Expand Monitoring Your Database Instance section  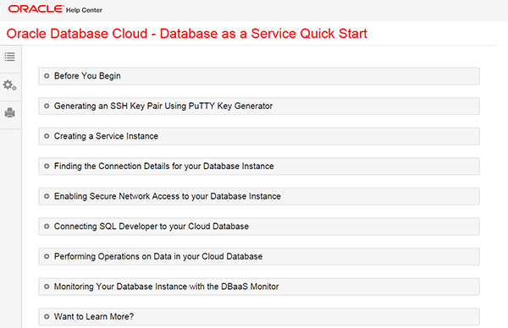pyautogui.click(x=259, y=287)
